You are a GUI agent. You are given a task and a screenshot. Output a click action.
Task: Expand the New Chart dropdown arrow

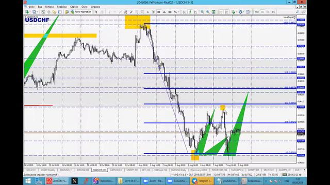tap(30, 12)
